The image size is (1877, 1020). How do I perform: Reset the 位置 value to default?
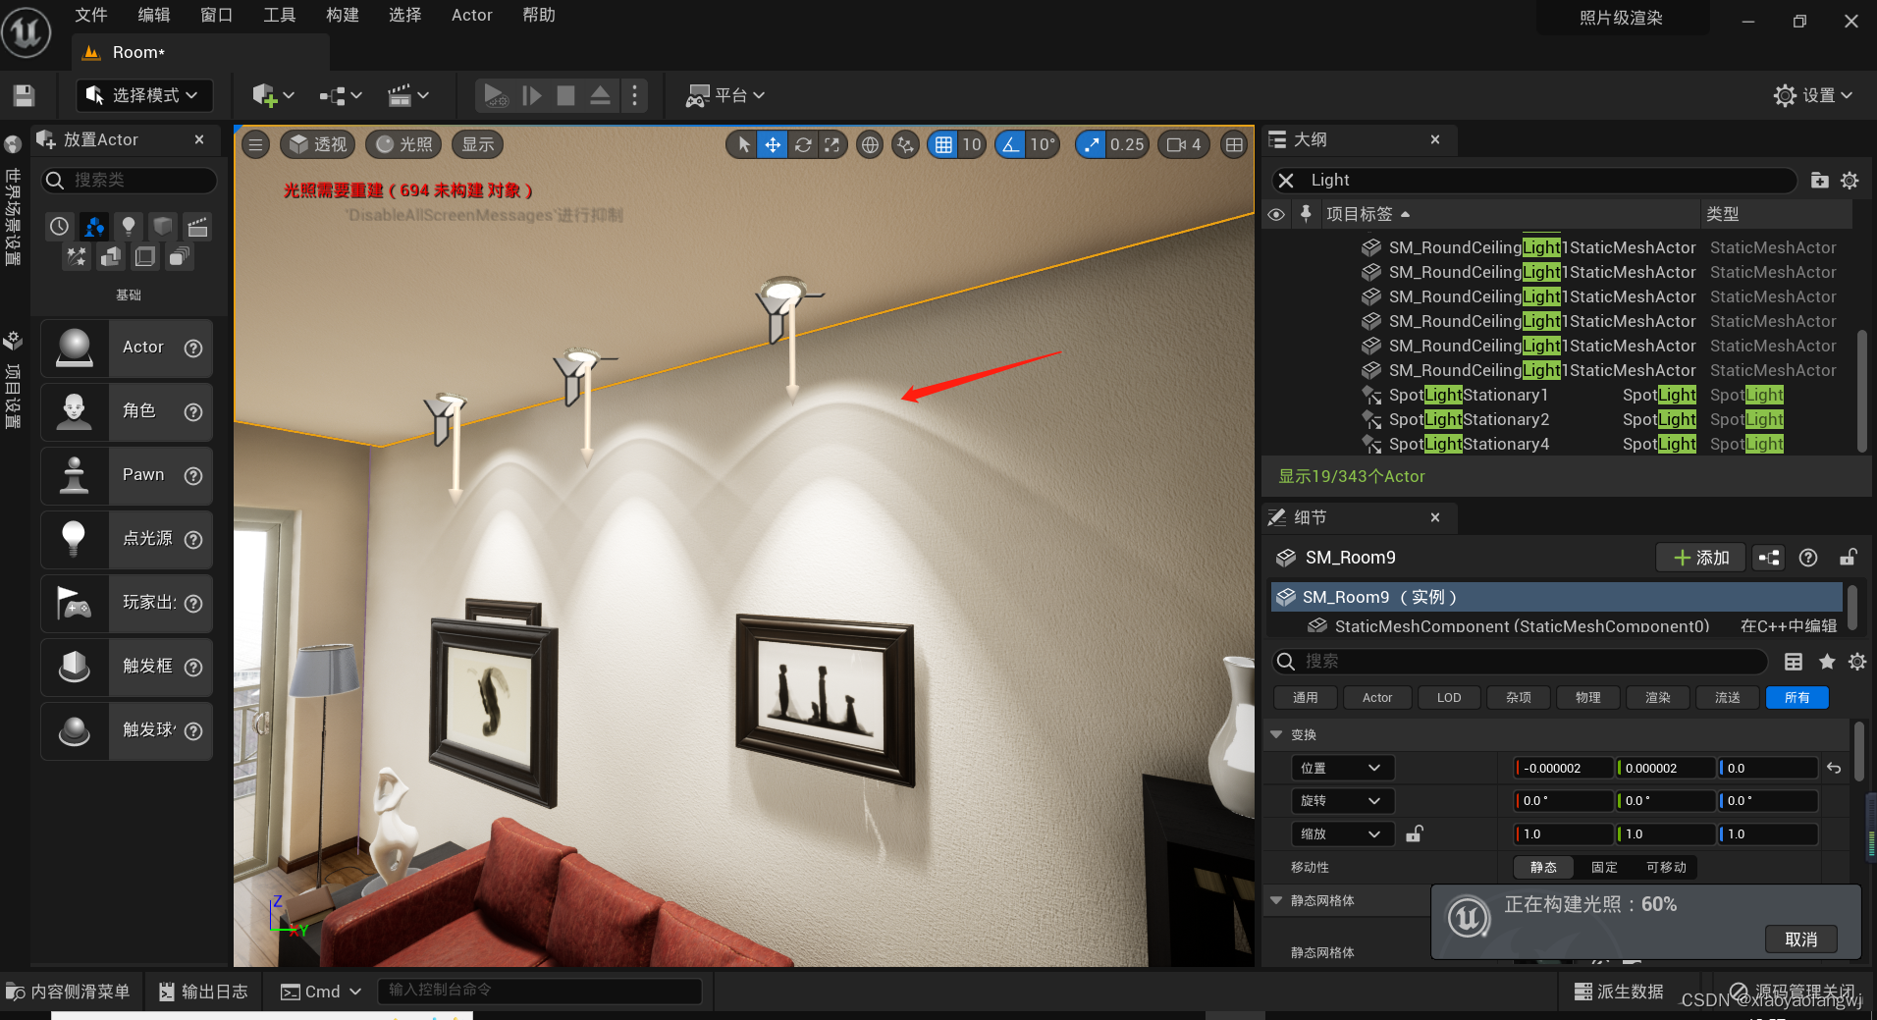(x=1834, y=768)
